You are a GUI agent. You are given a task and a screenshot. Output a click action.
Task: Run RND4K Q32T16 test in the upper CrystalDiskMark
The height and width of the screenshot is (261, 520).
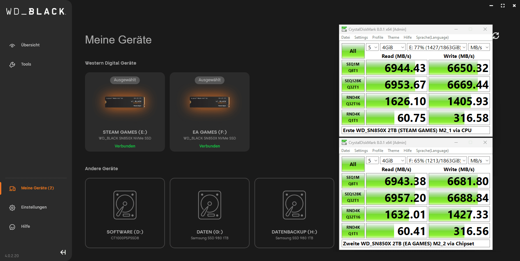[x=353, y=101]
